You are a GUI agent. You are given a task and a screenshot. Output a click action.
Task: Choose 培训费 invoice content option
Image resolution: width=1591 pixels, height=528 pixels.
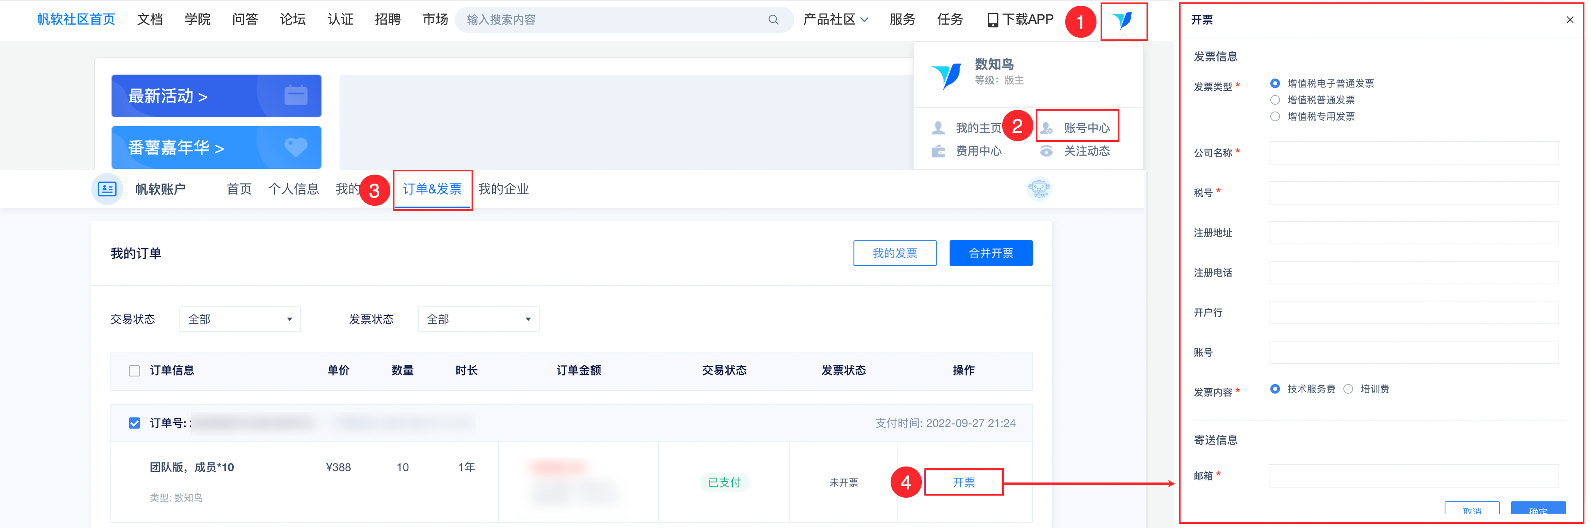click(1348, 389)
